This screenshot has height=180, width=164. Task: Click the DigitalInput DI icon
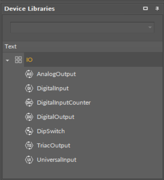click(29, 88)
